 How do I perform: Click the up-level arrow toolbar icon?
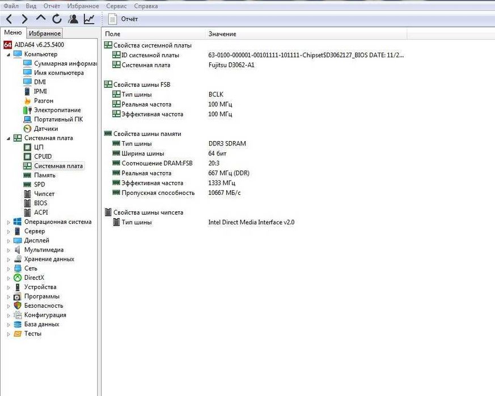[x=41, y=18]
